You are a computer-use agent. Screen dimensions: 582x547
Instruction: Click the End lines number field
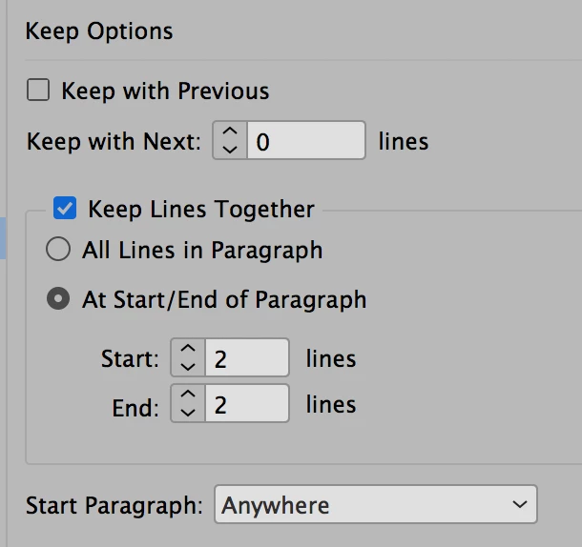[x=246, y=404]
